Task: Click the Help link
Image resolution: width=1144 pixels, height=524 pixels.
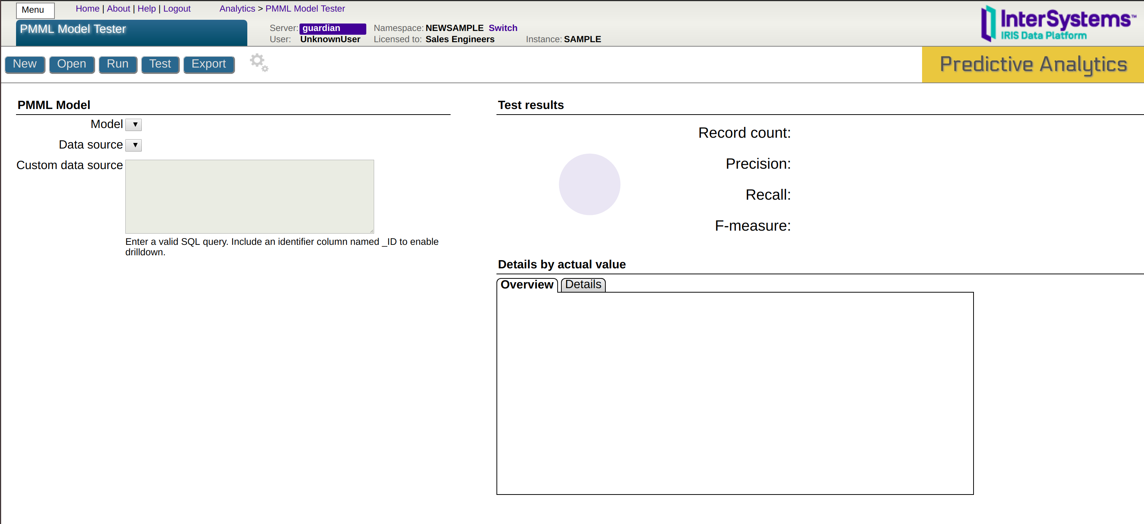Action: click(x=147, y=9)
